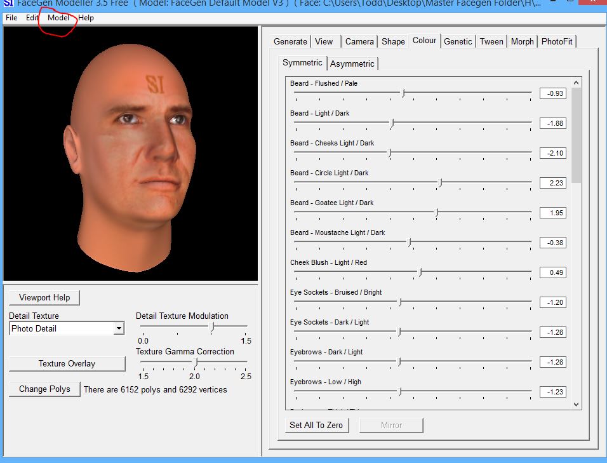
Task: Select the Asymmetric sub-tab
Action: (352, 64)
